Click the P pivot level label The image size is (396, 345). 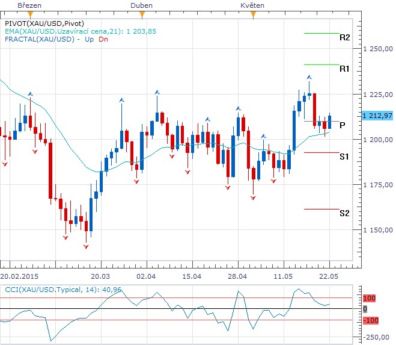tap(342, 125)
